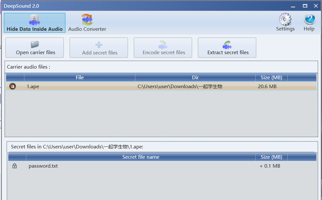
Task: Select the Hide Data Inside Audio tab
Action: pos(35,23)
